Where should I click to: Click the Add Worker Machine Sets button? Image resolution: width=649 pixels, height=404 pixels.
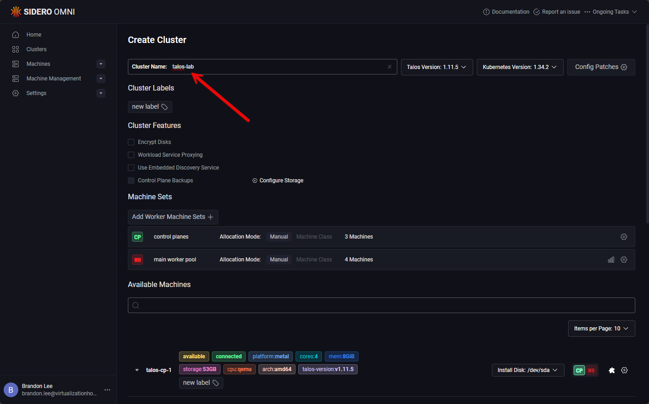pos(173,217)
